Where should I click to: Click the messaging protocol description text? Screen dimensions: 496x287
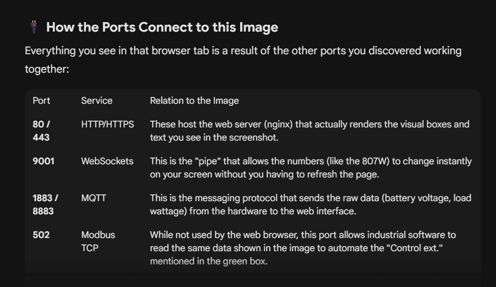coord(310,204)
